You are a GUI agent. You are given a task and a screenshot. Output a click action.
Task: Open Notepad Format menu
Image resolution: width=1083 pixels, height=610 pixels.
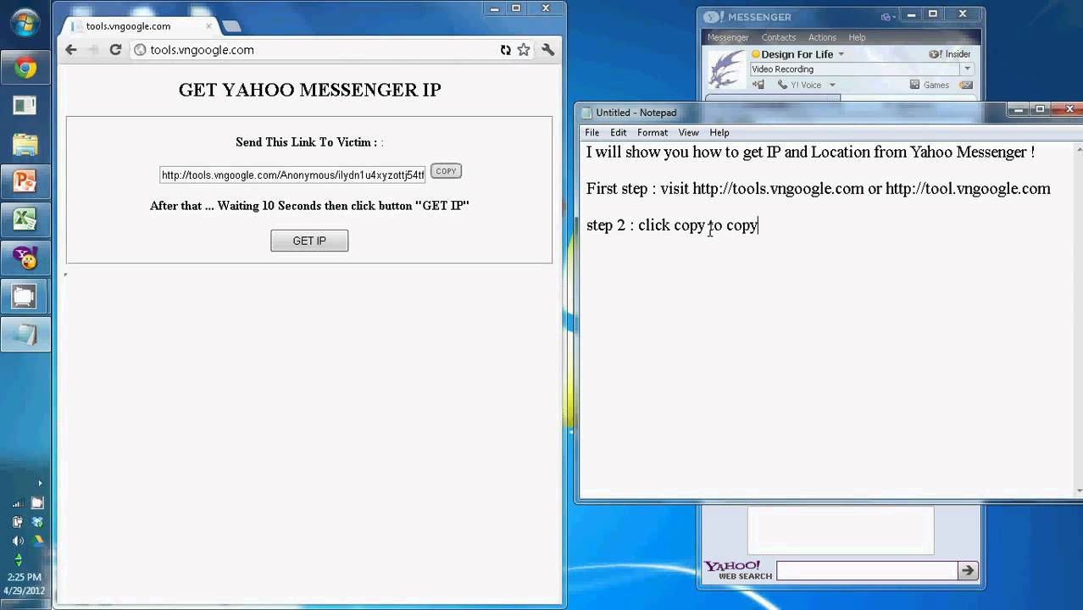[x=653, y=132]
